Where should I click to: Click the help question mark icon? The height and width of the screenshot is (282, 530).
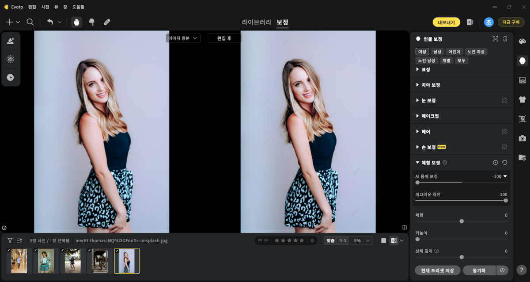coord(522,270)
